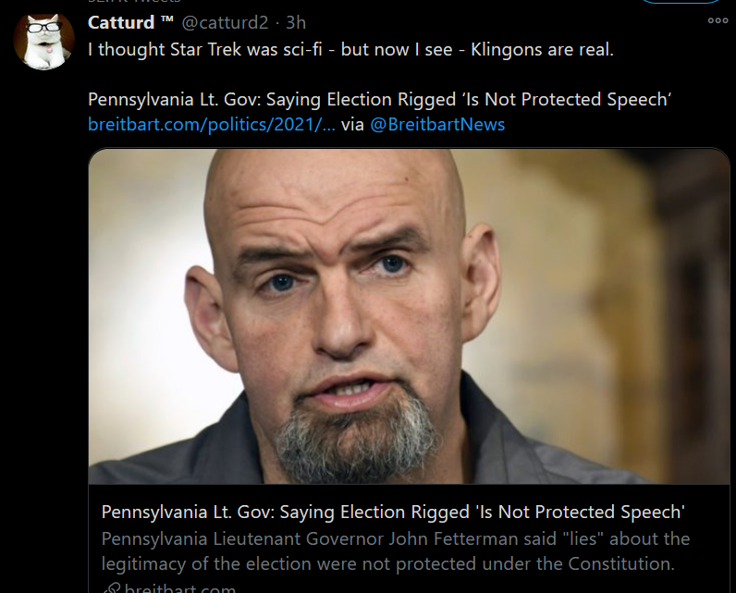Click the word 'via' before @BreitbartNews
The height and width of the screenshot is (593, 736).
353,124
